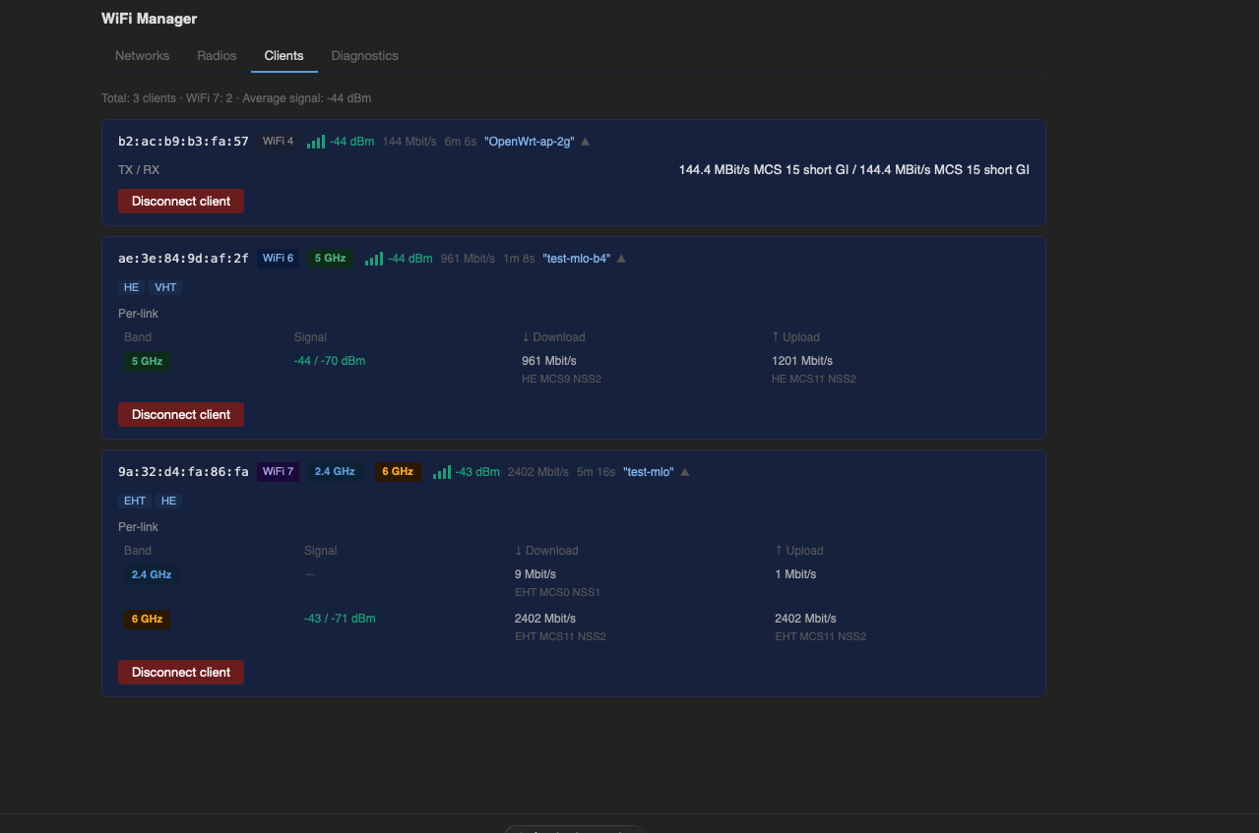Click the 144.4 MBit/s MCS 15 TX/RX text
The image size is (1259, 833).
coord(853,170)
